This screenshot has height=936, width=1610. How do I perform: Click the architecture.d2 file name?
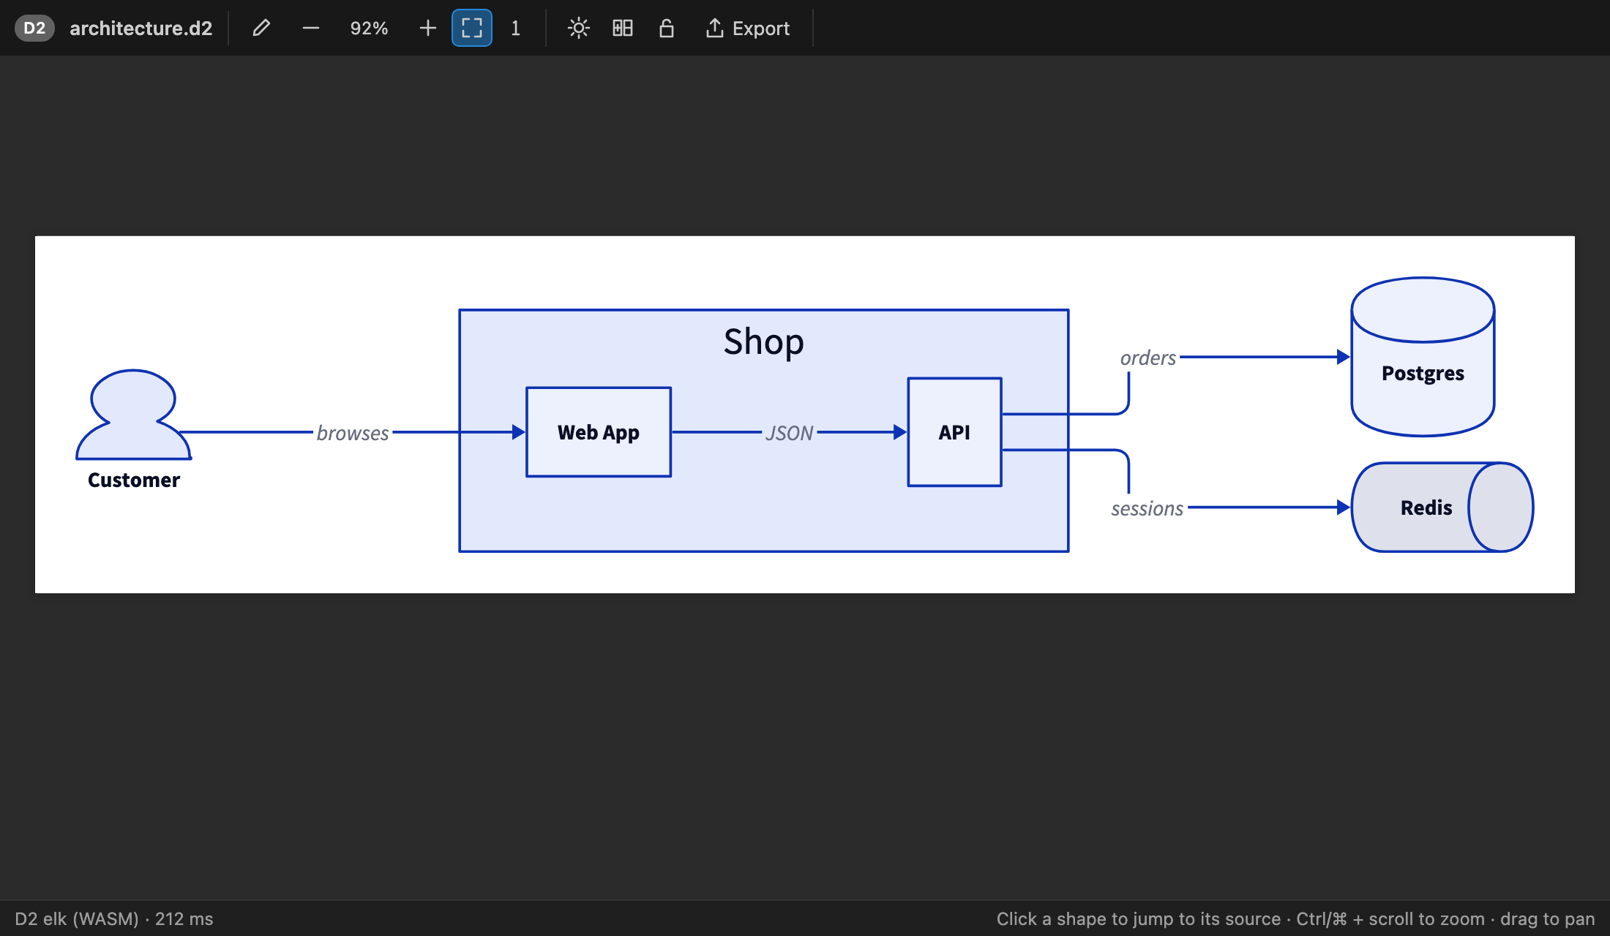[141, 28]
